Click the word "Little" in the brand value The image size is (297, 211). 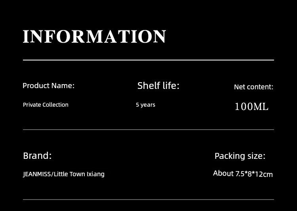(x=61, y=174)
